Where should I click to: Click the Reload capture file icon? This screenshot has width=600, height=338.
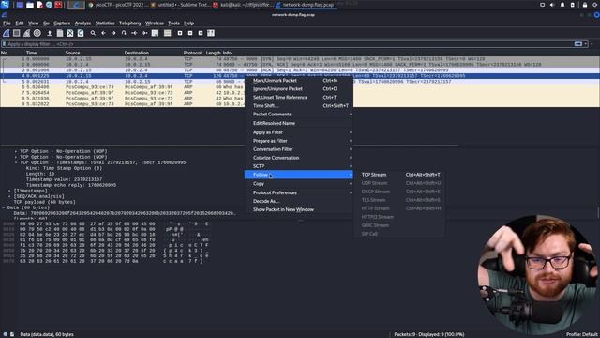[x=81, y=33]
